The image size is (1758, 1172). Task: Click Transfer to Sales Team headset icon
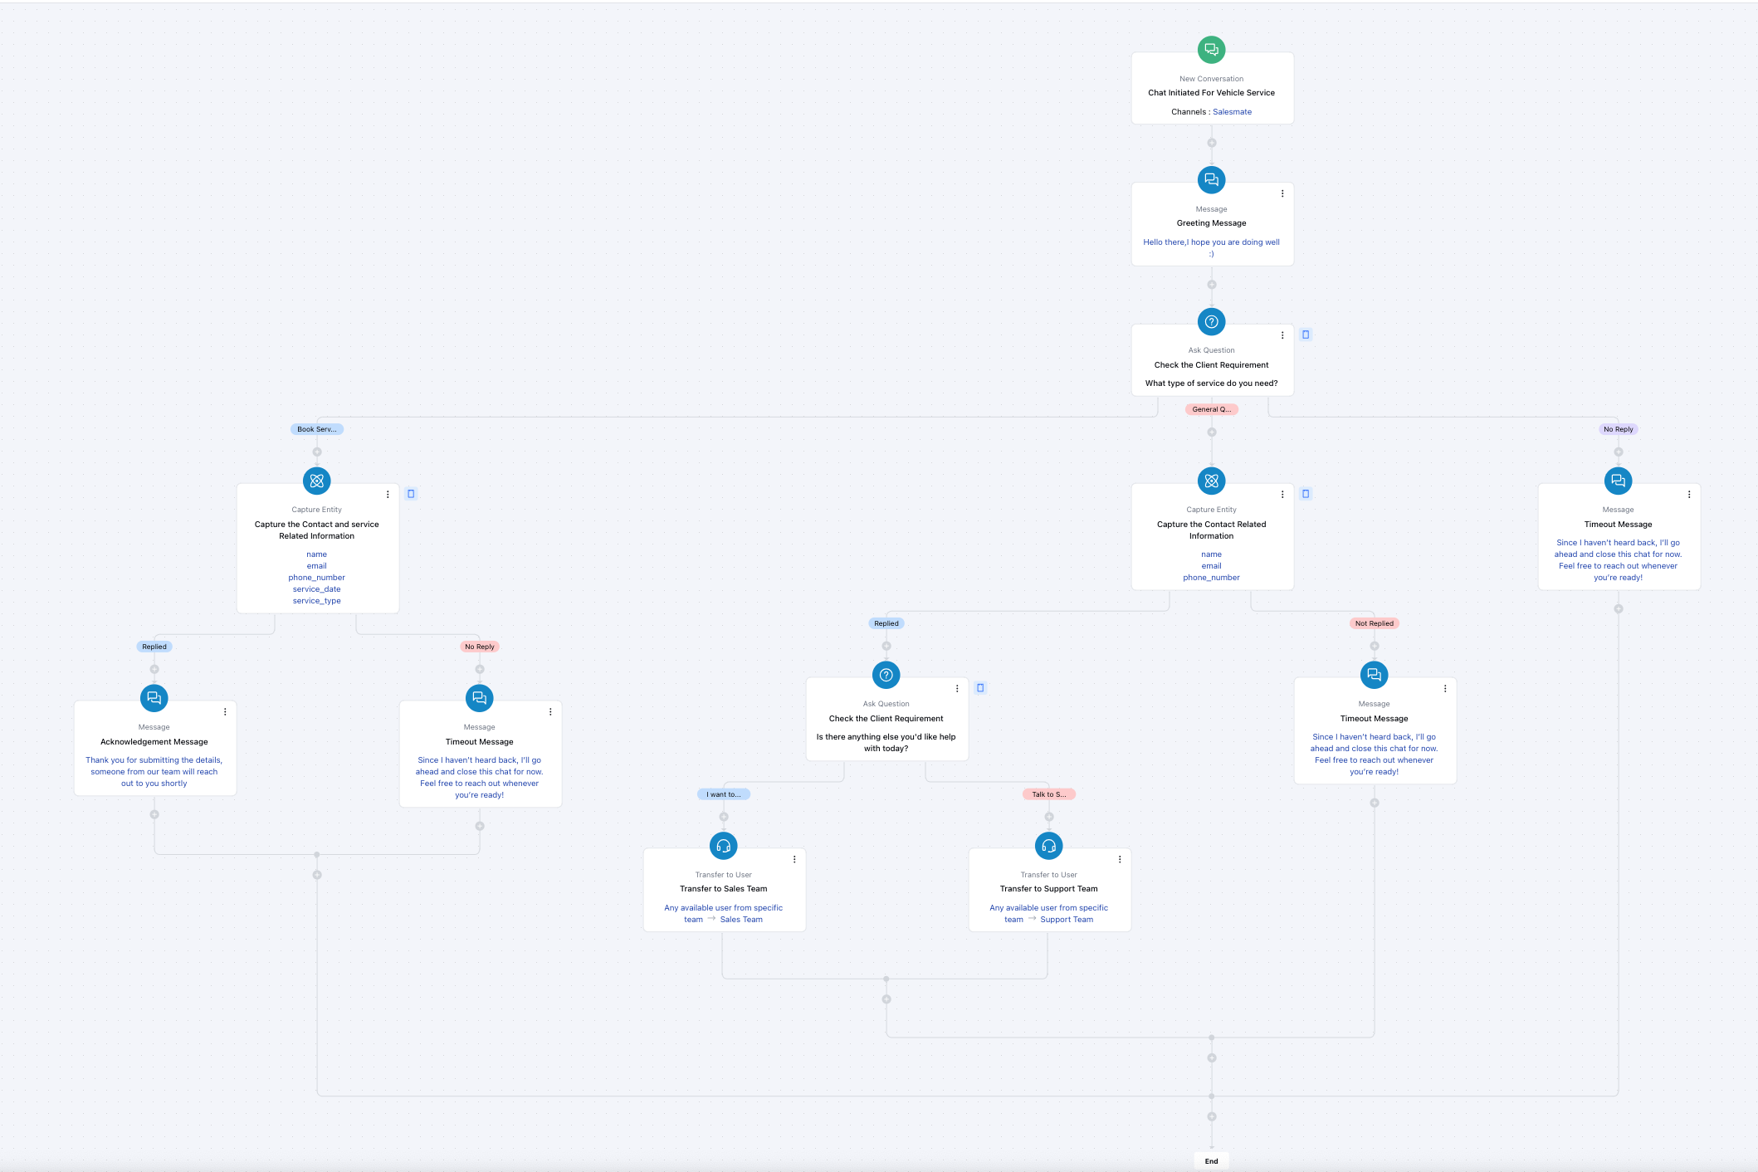click(723, 846)
